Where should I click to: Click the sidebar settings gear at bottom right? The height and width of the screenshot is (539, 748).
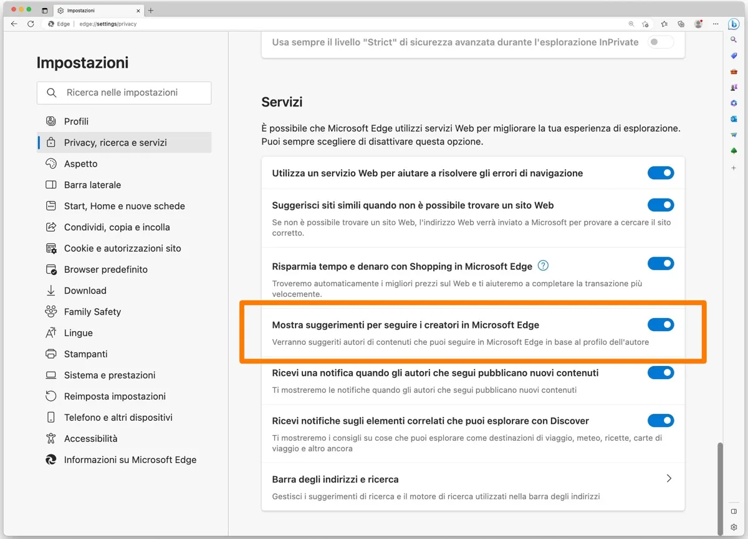coord(734,527)
